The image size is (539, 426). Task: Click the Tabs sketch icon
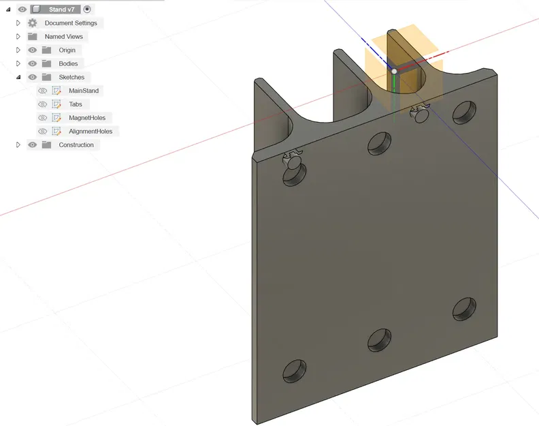pos(56,104)
